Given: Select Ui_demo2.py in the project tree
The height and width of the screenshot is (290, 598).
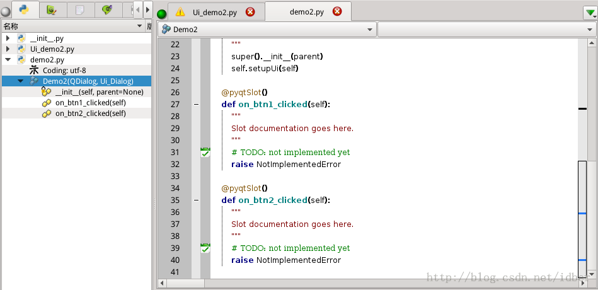Looking at the screenshot, I should tap(52, 49).
